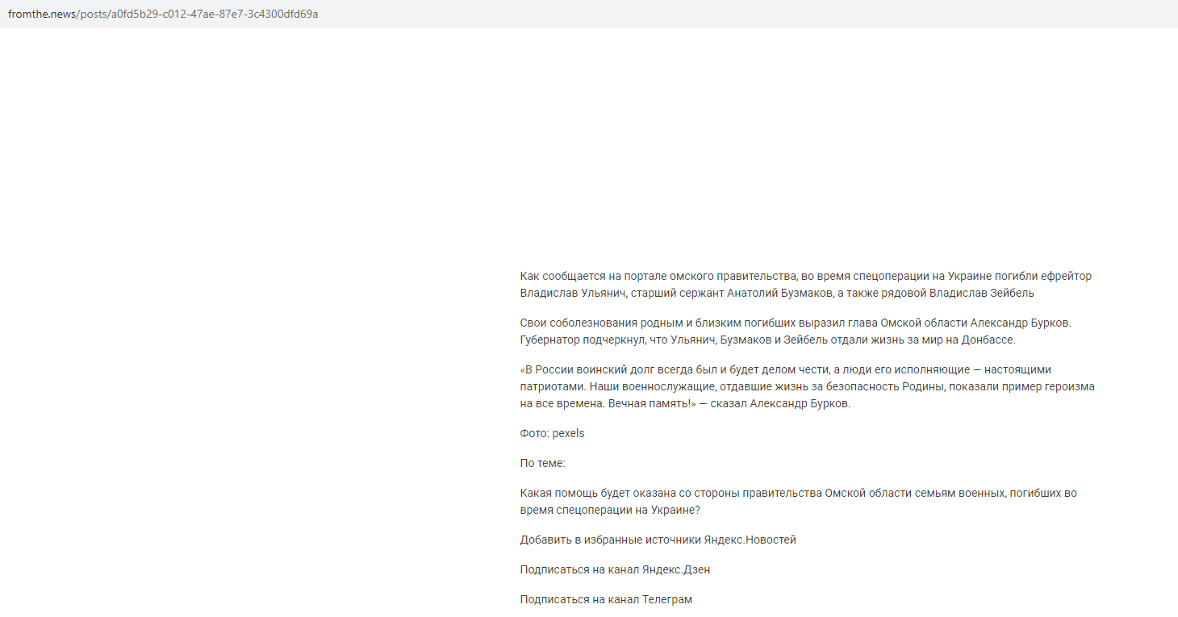Subscribe to the Телеграм channel link

606,599
